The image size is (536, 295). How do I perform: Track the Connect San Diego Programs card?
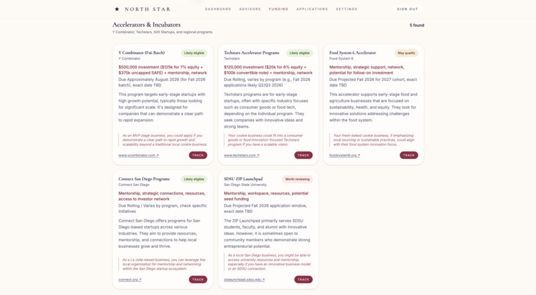click(198, 280)
